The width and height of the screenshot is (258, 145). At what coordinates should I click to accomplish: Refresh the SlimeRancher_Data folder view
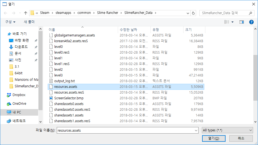pyautogui.click(x=194, y=13)
